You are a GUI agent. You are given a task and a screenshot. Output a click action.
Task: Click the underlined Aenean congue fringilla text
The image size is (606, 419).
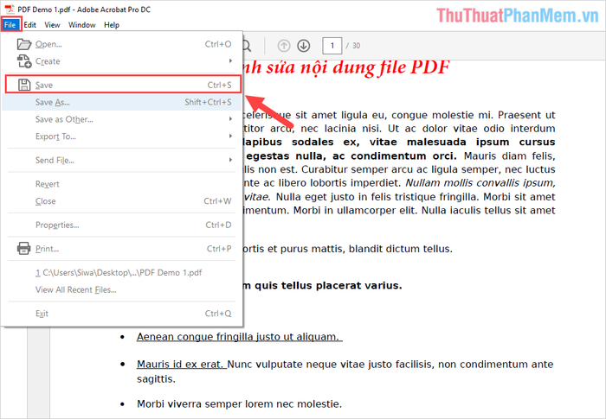tap(238, 337)
